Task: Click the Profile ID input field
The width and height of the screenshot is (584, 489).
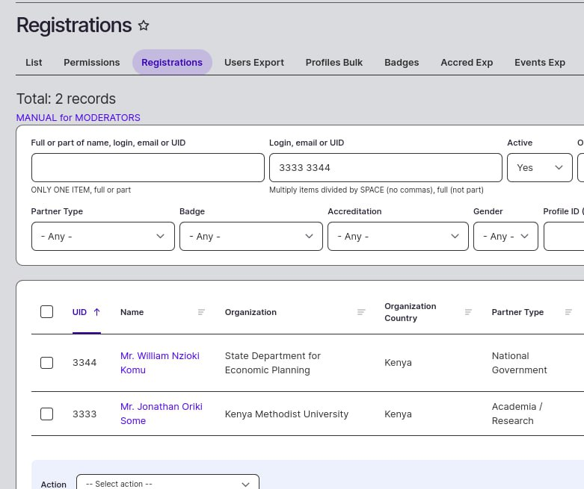Action: coord(564,236)
